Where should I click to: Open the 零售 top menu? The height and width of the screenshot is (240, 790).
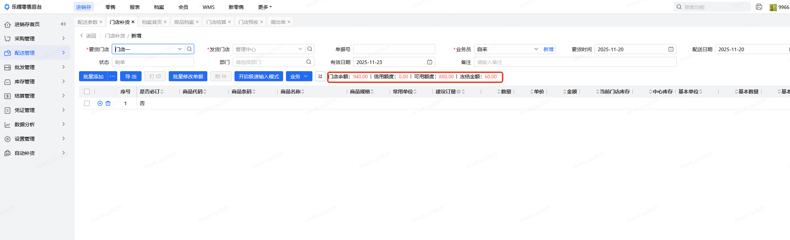coord(110,7)
